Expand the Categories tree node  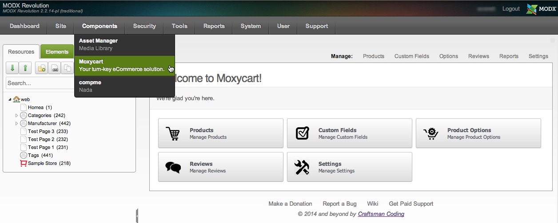pyautogui.click(x=17, y=115)
